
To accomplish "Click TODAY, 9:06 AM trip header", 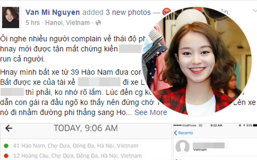I will click(x=86, y=128).
